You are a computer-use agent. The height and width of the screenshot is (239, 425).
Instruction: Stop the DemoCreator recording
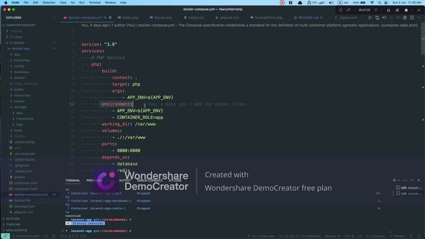[406, 10]
